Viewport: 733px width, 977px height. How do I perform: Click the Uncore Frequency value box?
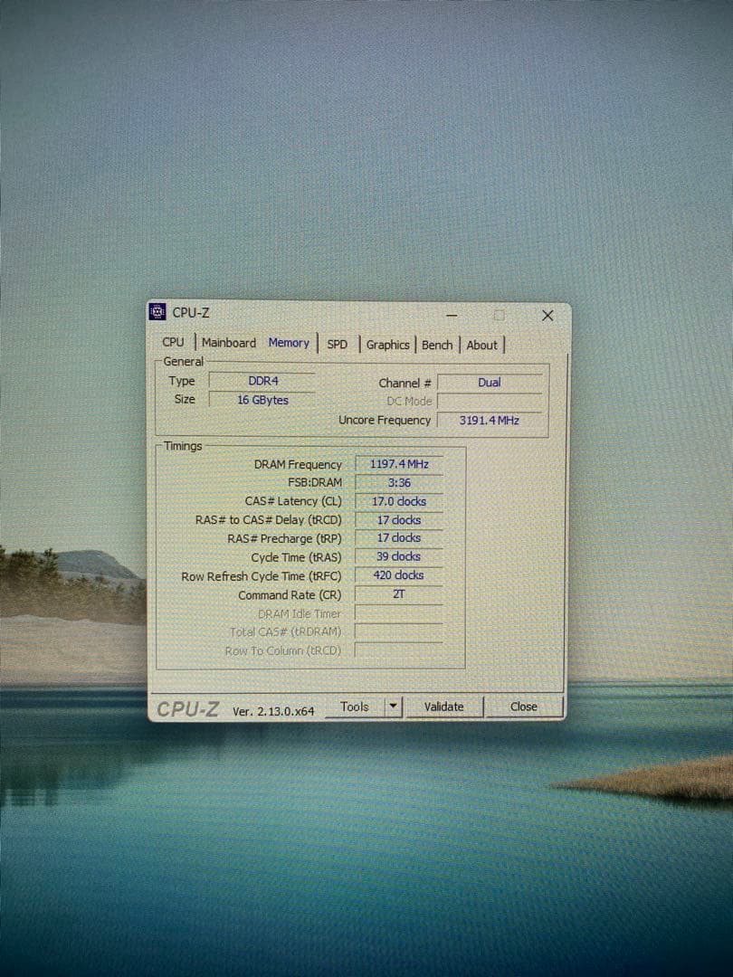[x=490, y=420]
